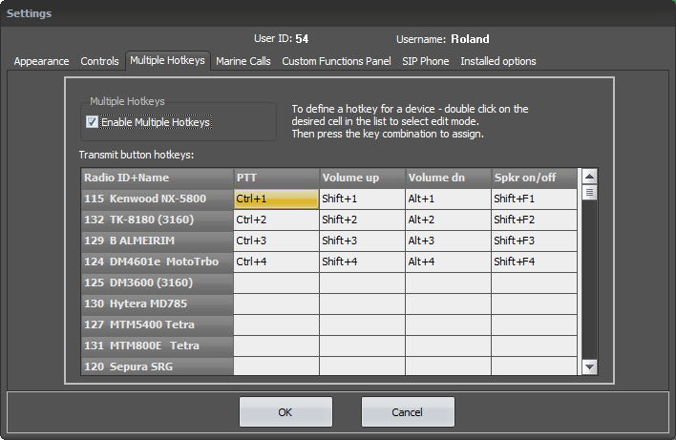
Task: Select the Ctrl+3 PTT cell
Action: [276, 241]
